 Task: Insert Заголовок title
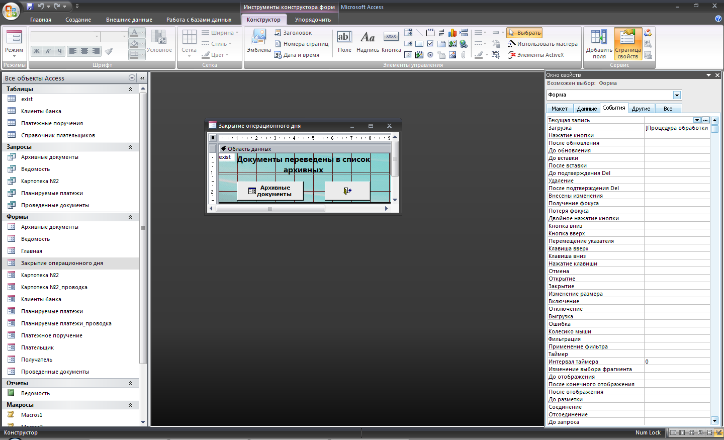point(294,33)
